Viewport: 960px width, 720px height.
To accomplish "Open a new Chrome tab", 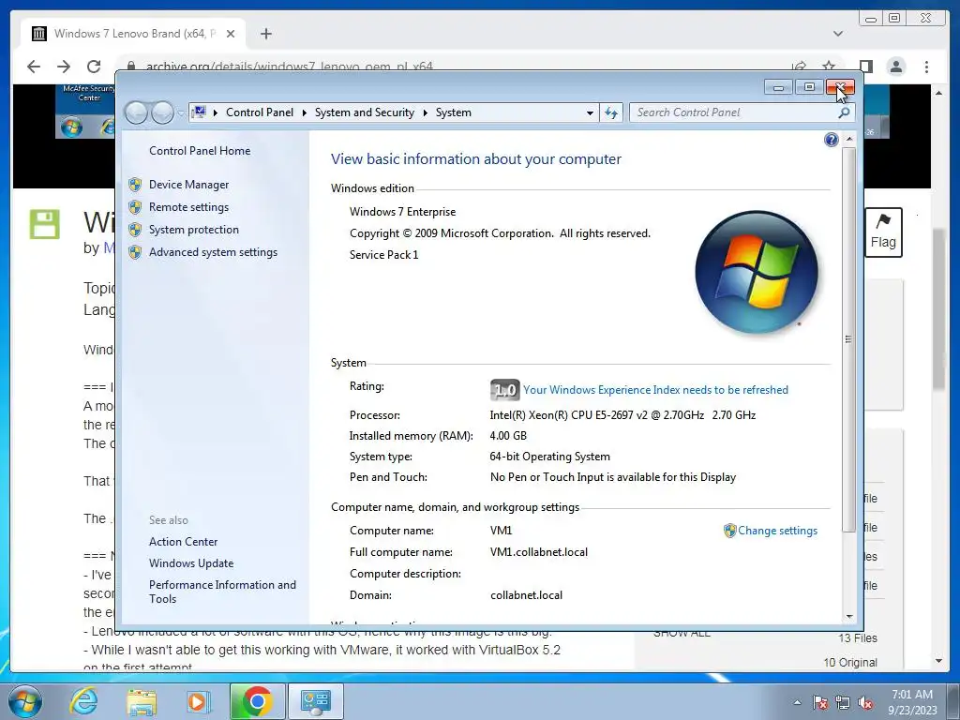I will 265,34.
